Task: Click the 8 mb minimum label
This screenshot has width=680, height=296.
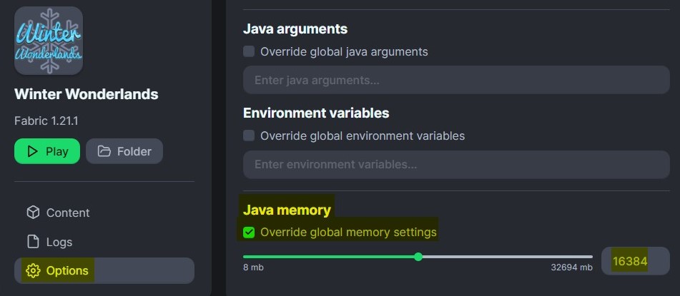Action: [x=253, y=267]
